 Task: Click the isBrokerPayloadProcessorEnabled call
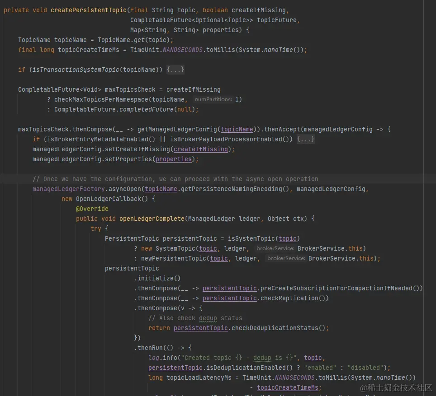tap(226, 140)
